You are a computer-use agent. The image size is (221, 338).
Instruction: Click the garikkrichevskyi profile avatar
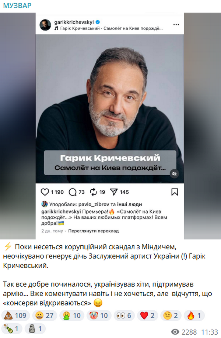(45, 25)
